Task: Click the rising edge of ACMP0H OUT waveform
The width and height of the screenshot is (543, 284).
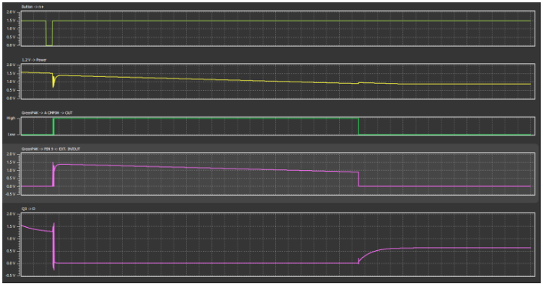Action: (x=53, y=126)
